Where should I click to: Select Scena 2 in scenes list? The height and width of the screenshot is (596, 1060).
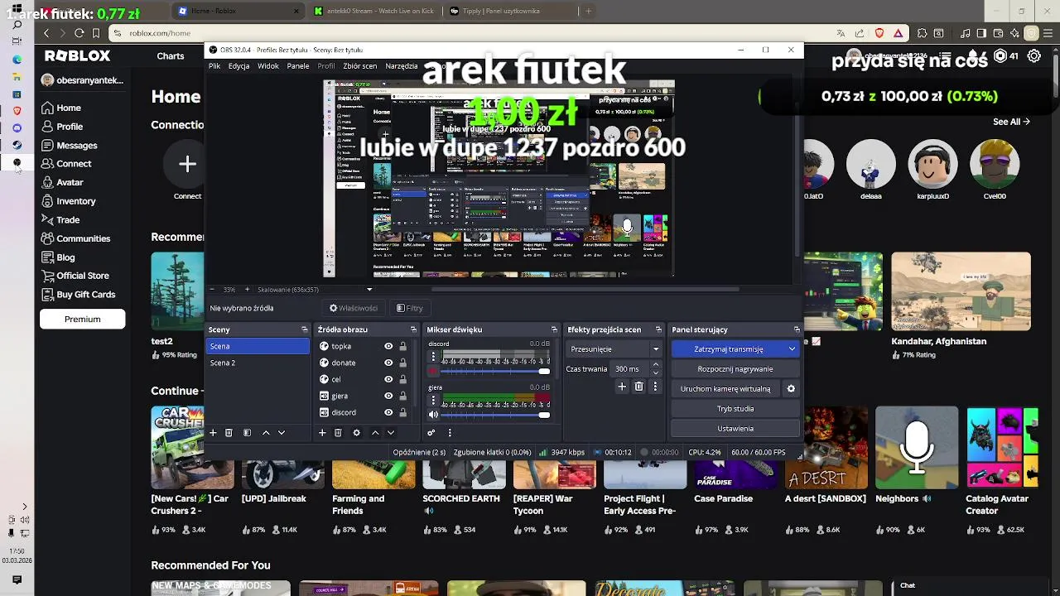coord(258,363)
